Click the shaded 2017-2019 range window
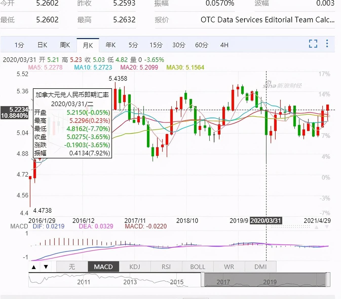This screenshot has width=341, height=299. tap(265, 279)
